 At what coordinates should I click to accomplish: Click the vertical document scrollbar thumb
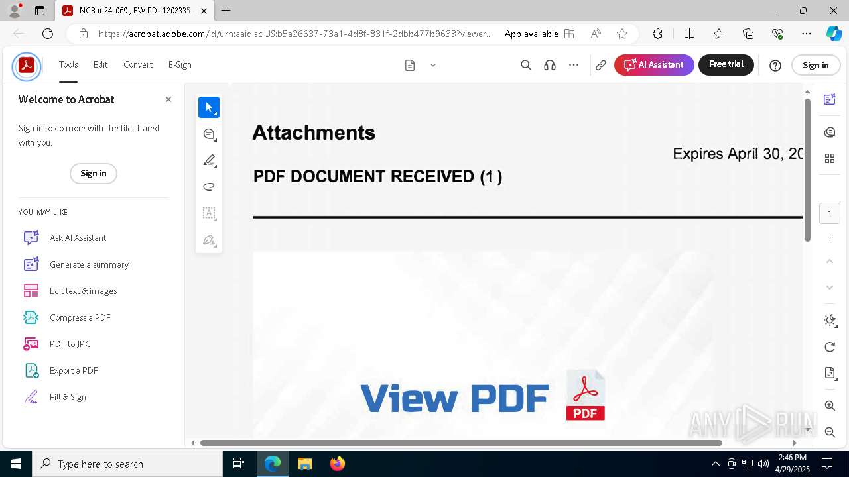point(807,170)
